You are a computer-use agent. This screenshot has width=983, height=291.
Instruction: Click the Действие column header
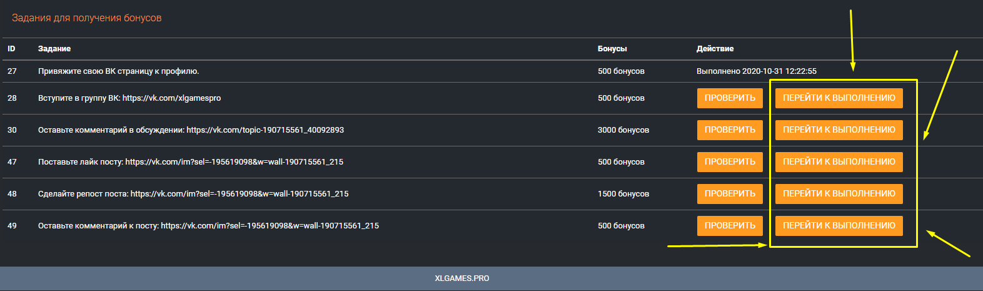click(715, 49)
